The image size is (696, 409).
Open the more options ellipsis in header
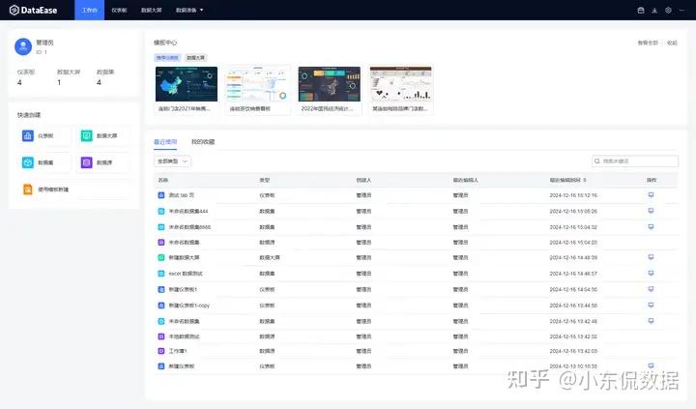point(681,11)
